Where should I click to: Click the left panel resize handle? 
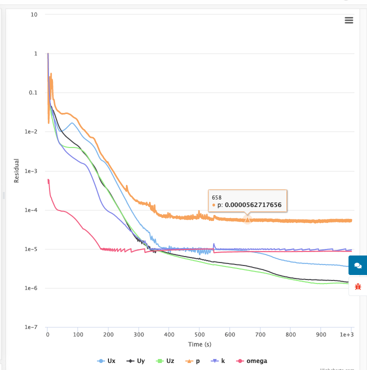[3, 195]
